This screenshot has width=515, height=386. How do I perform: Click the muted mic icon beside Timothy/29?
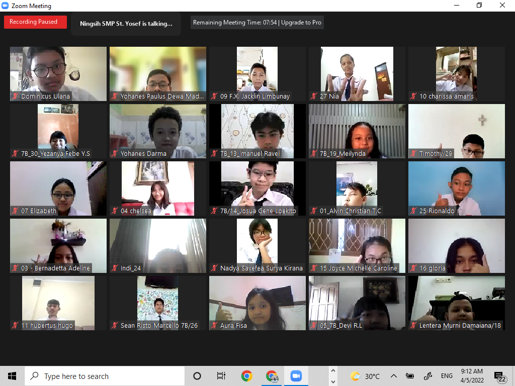click(413, 153)
